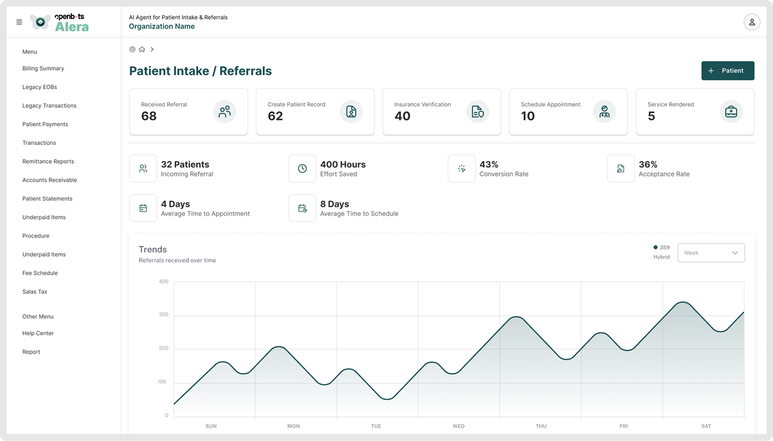Click the Conversion Rate cursor icon

pyautogui.click(x=461, y=169)
